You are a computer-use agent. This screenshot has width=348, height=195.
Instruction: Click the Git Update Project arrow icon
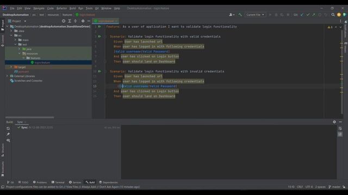(x=302, y=15)
